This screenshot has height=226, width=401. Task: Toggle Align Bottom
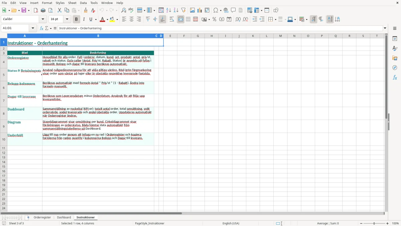click(x=162, y=19)
